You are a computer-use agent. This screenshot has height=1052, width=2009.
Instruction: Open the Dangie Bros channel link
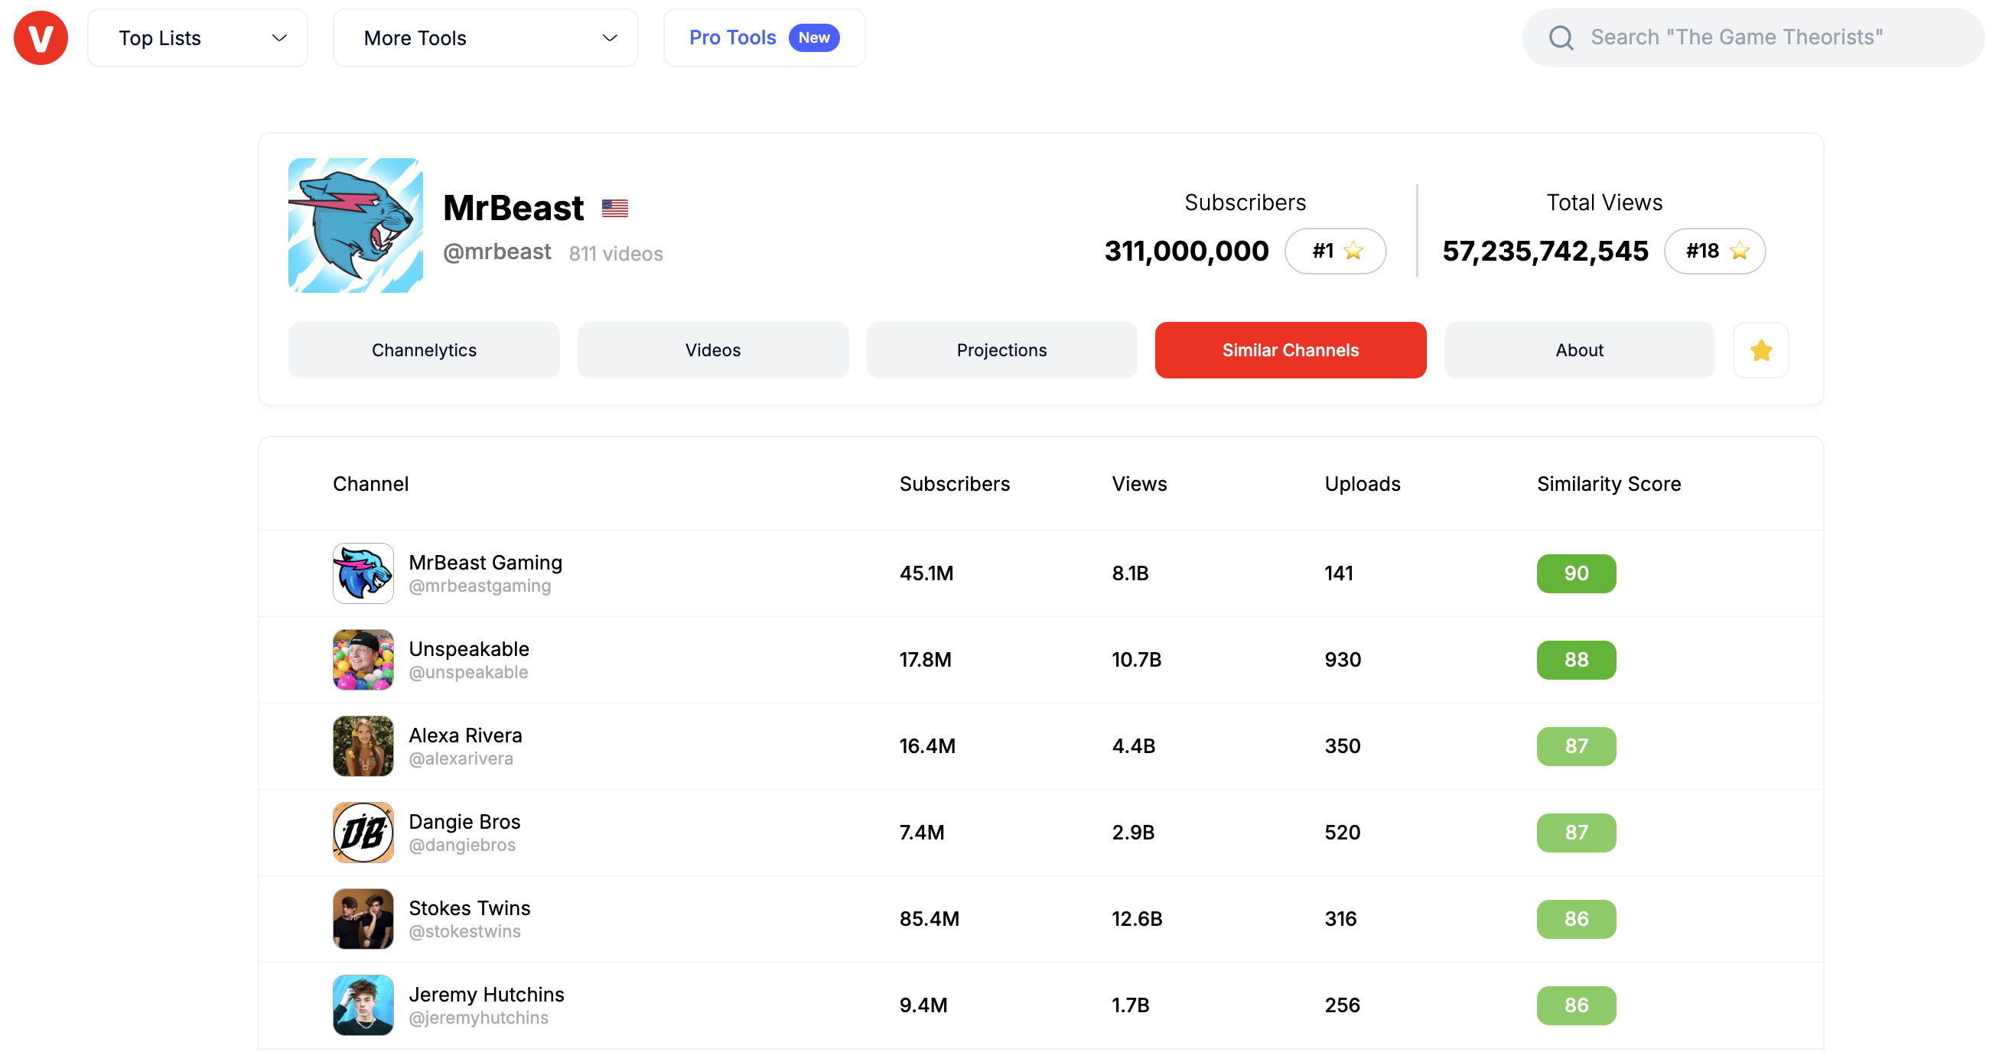click(464, 822)
